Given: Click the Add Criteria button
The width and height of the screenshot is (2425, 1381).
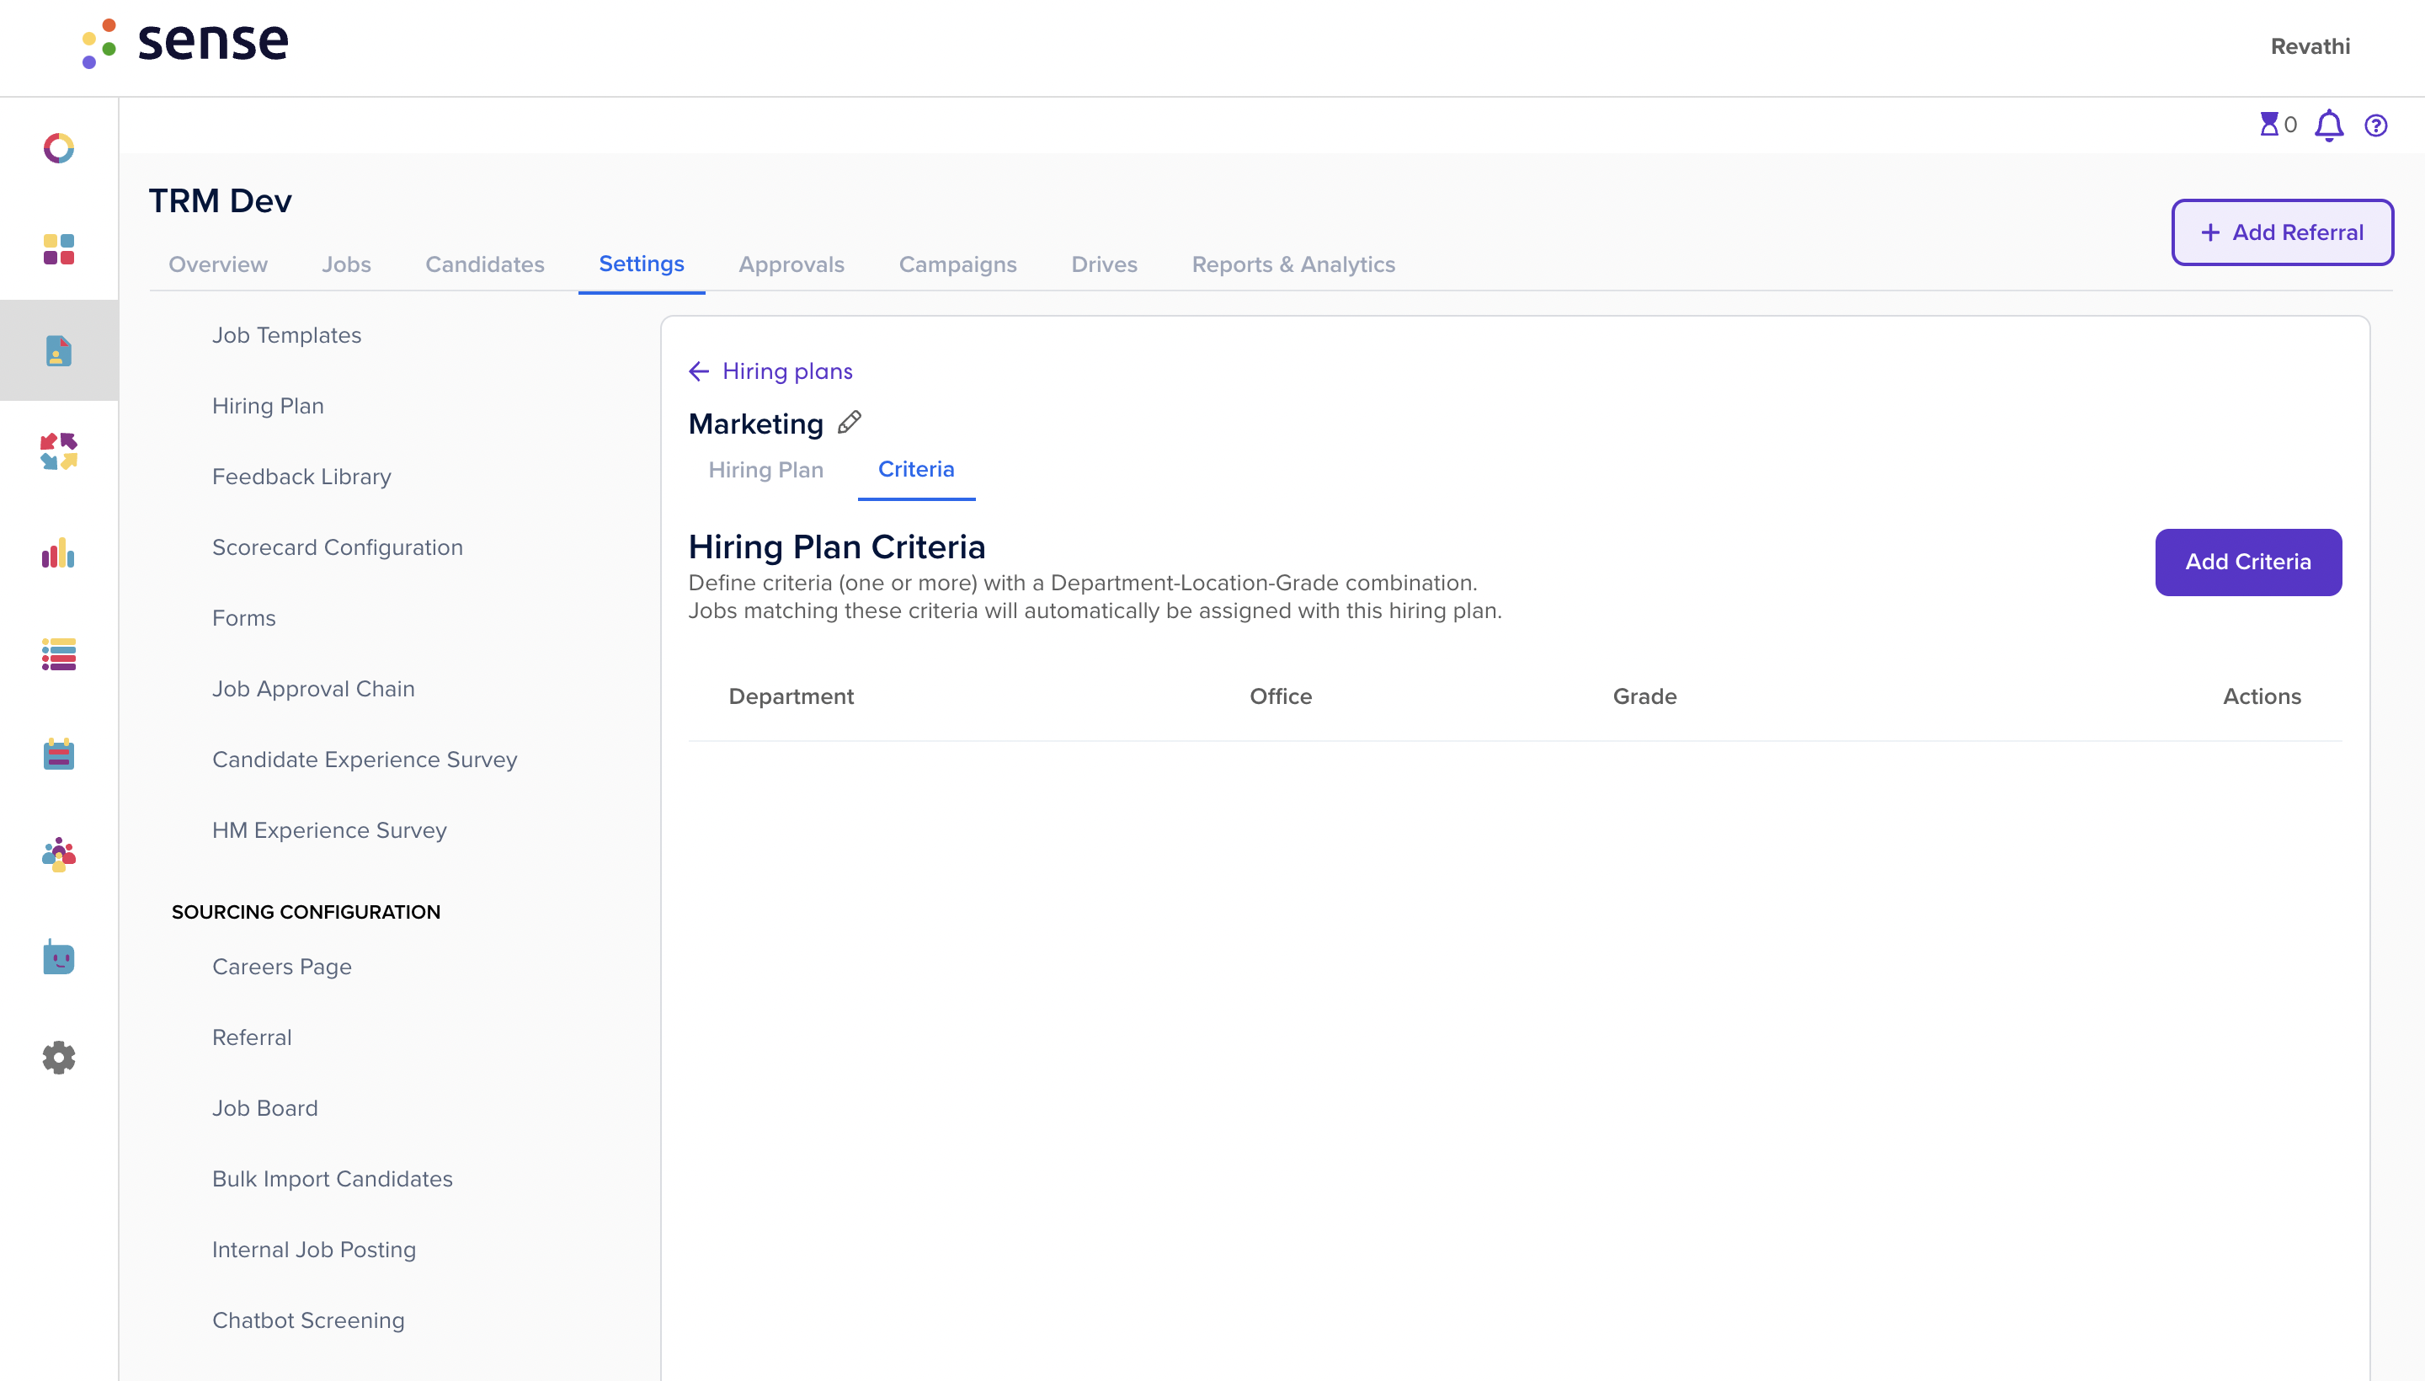Looking at the screenshot, I should [2247, 562].
